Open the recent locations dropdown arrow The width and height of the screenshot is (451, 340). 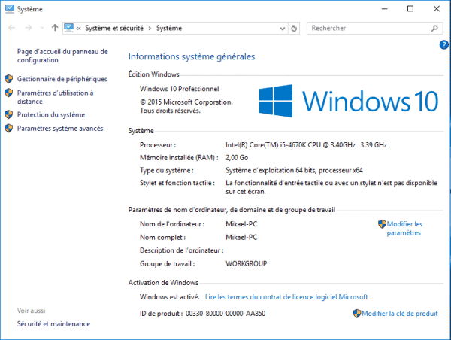[42, 28]
